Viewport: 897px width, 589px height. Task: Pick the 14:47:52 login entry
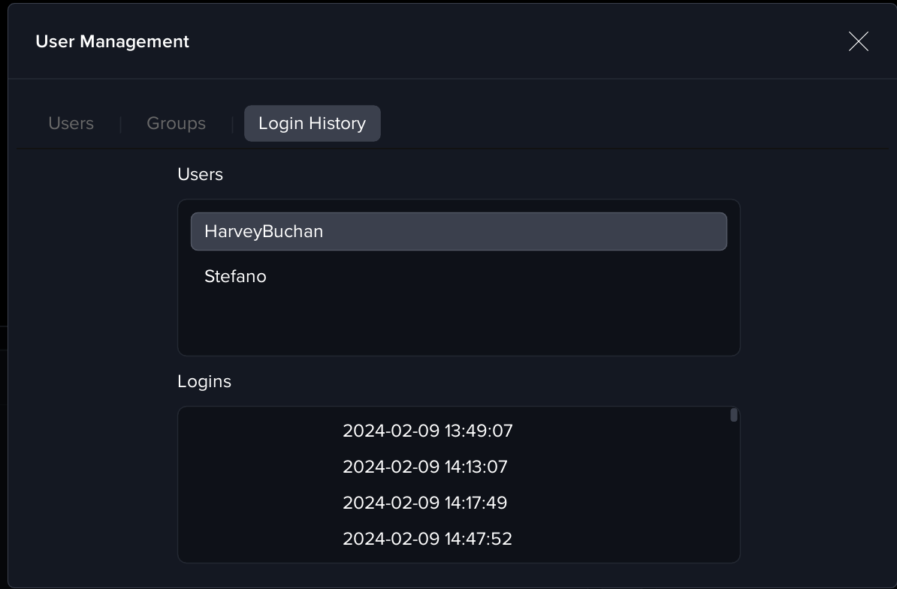427,539
